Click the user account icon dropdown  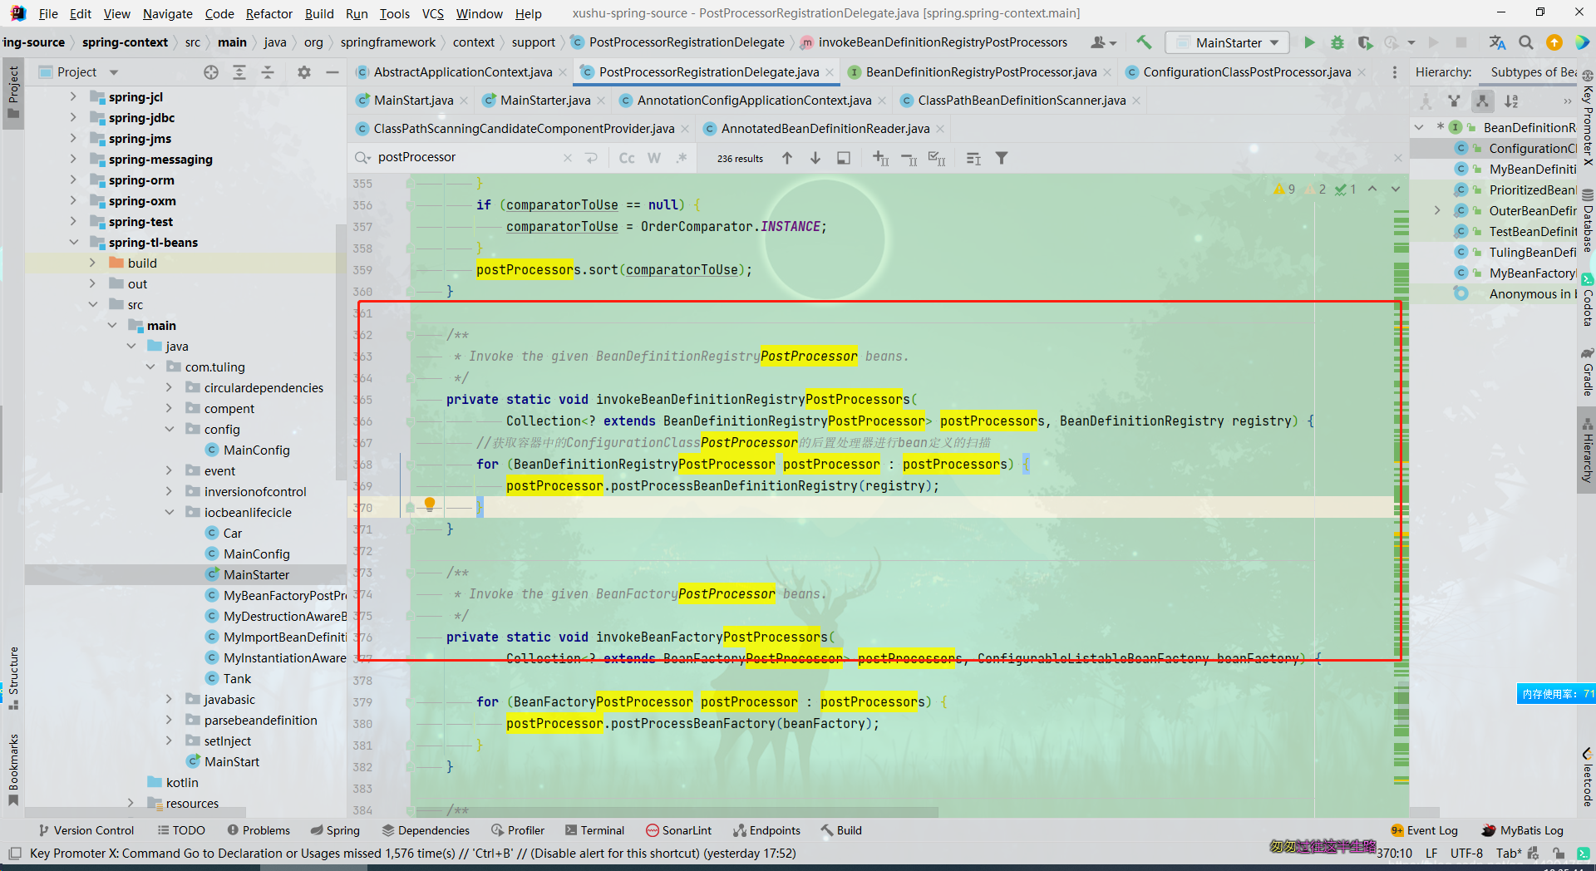(x=1103, y=42)
